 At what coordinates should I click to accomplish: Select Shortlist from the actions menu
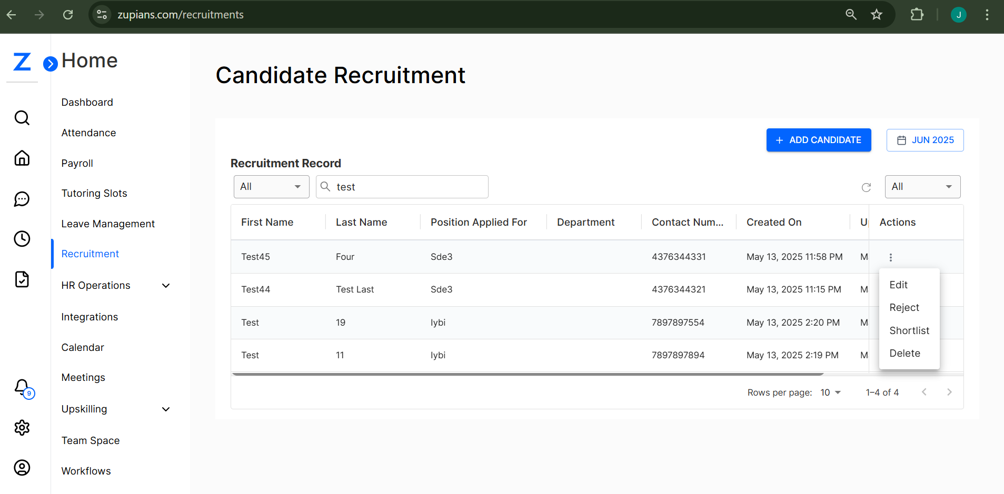(x=909, y=330)
